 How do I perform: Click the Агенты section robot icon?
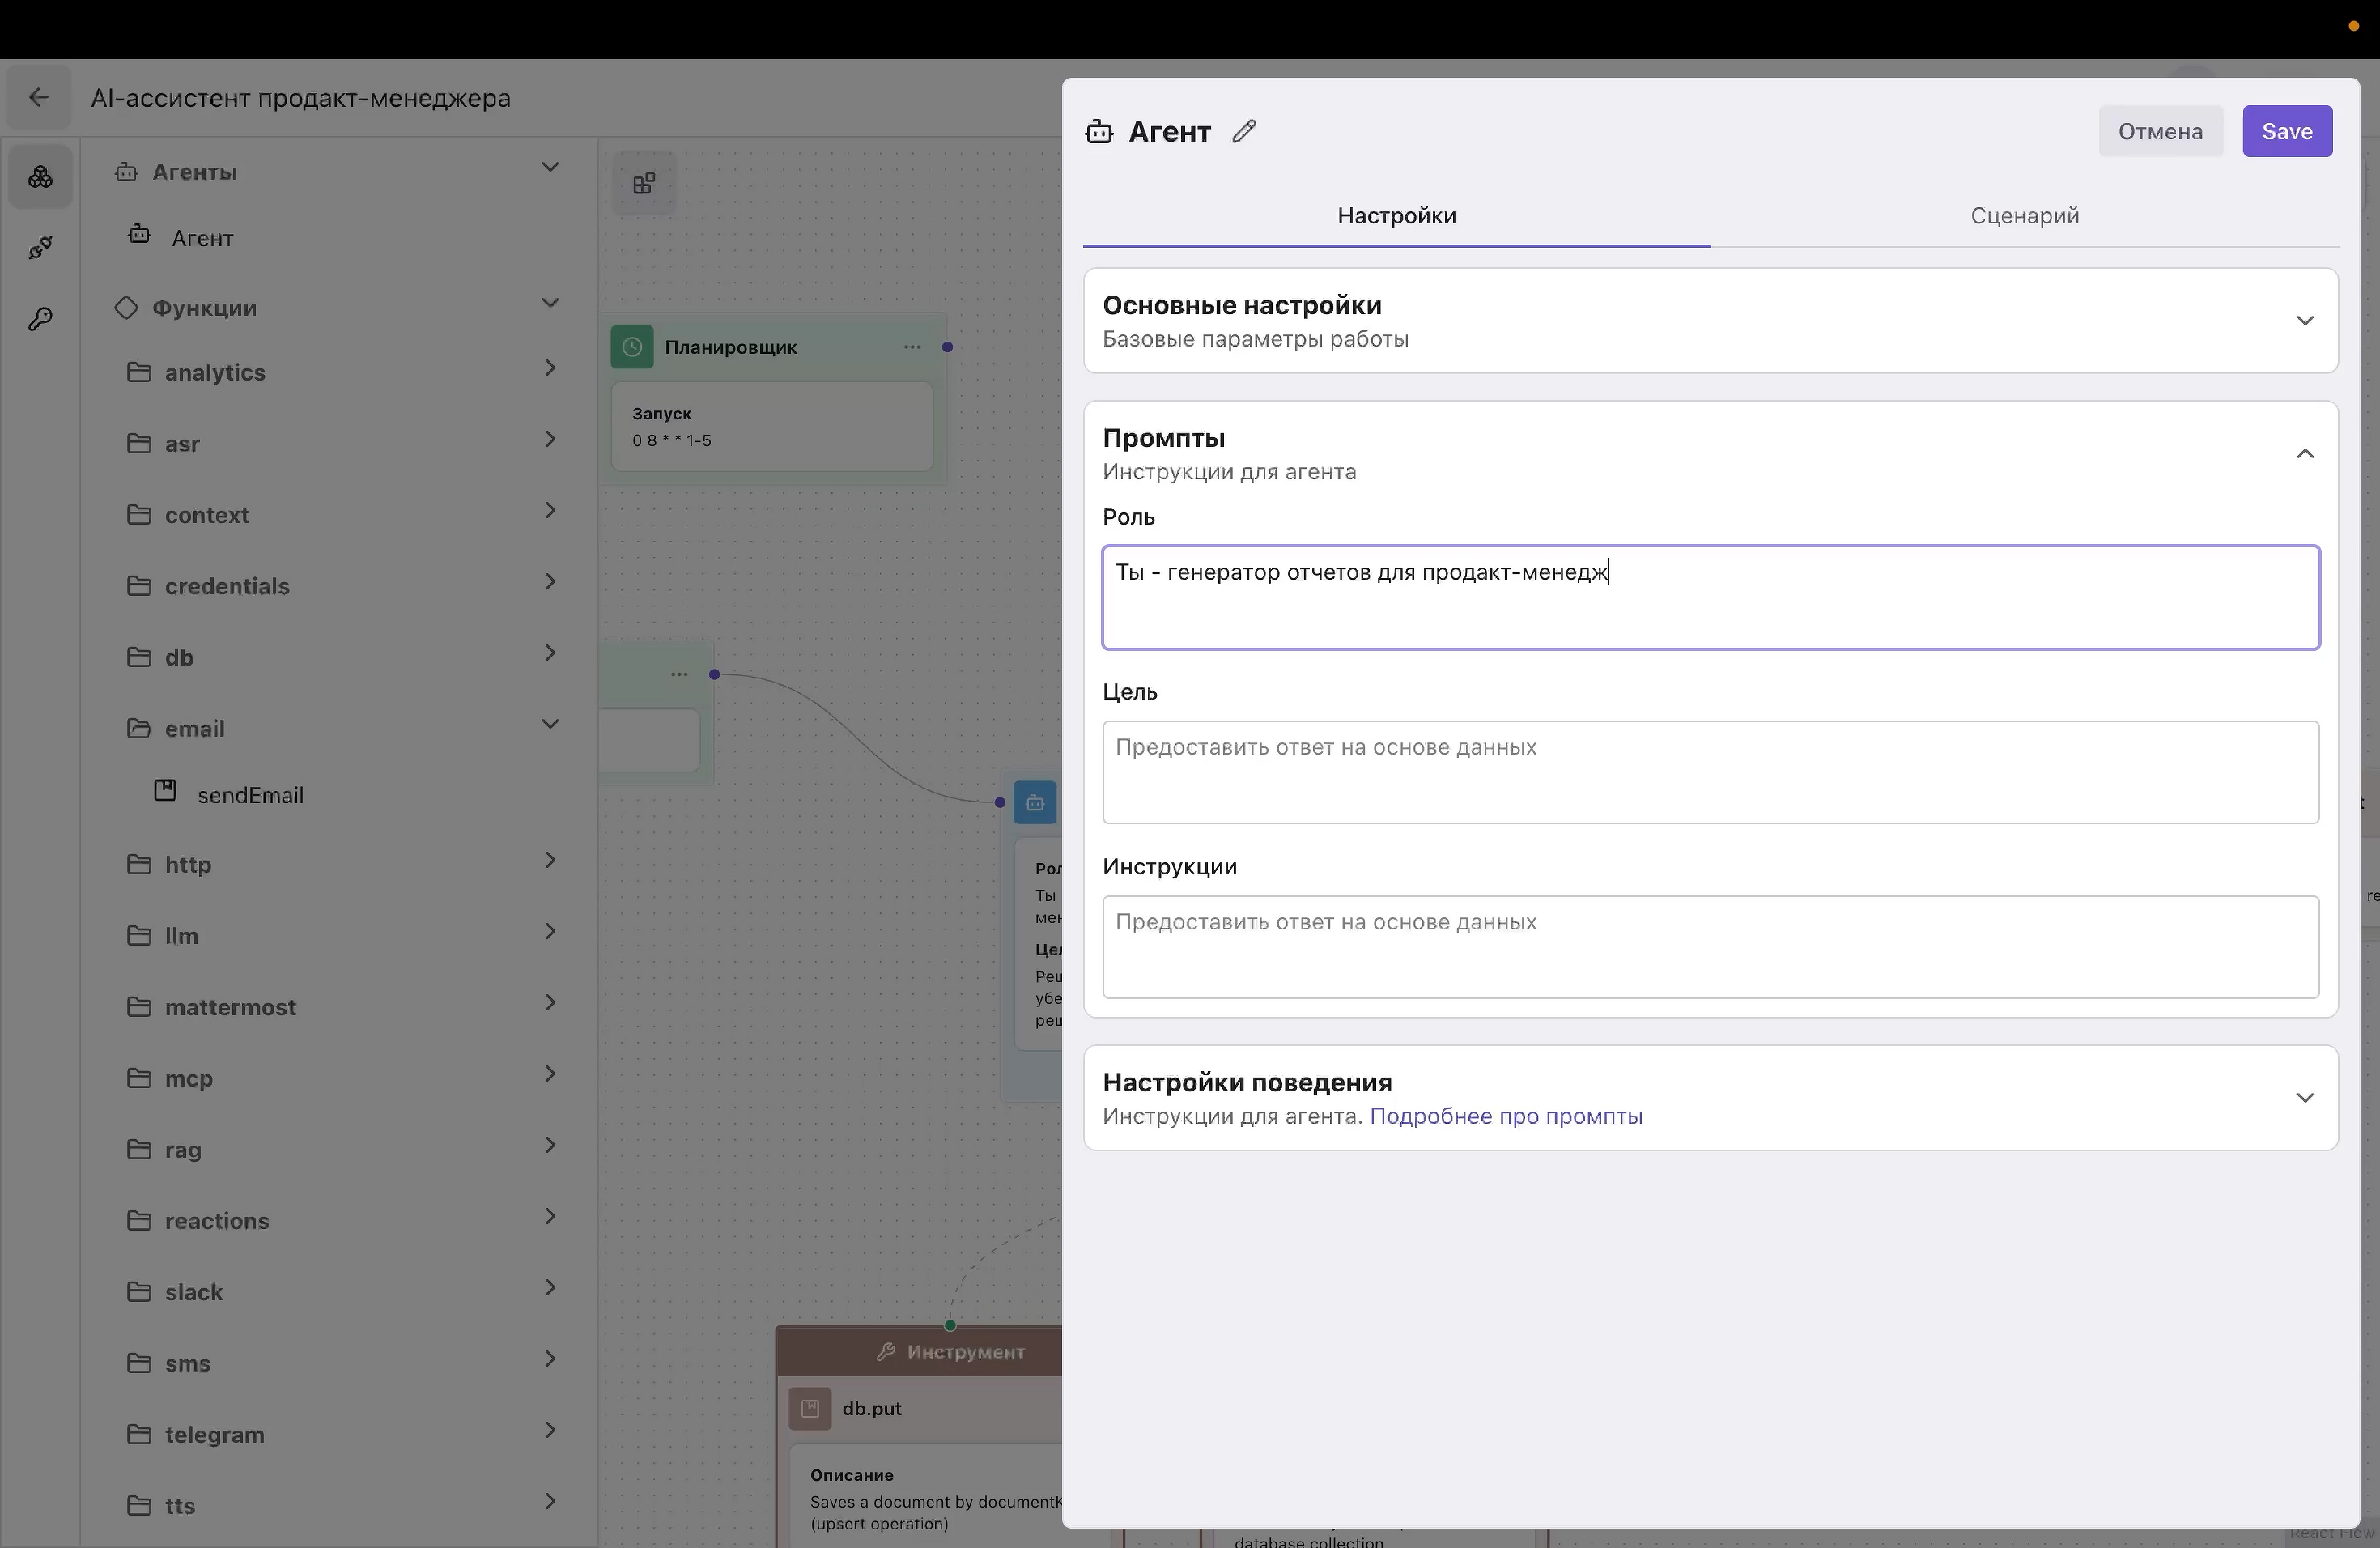pos(126,171)
